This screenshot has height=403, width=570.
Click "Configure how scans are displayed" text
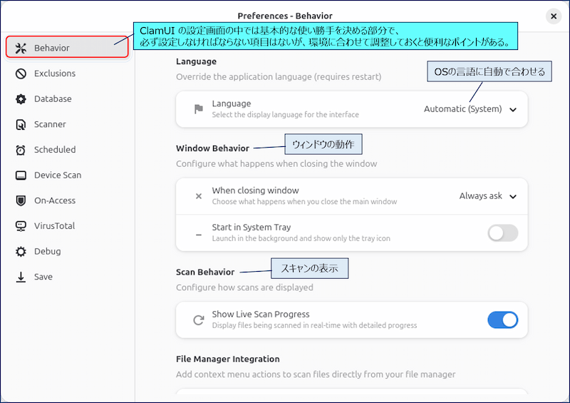pyautogui.click(x=244, y=287)
